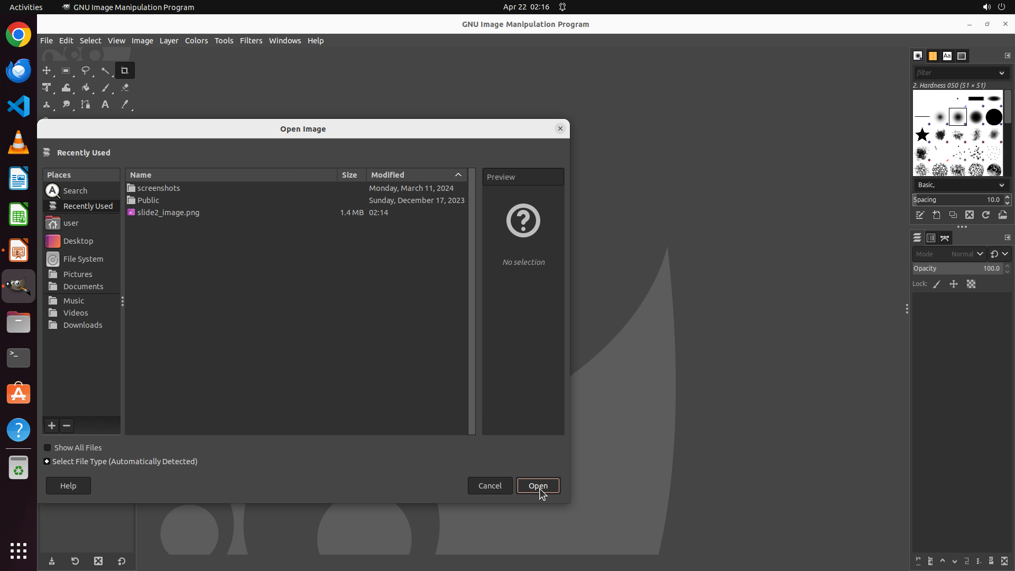Click the refresh brushes icon

pyautogui.click(x=986, y=215)
